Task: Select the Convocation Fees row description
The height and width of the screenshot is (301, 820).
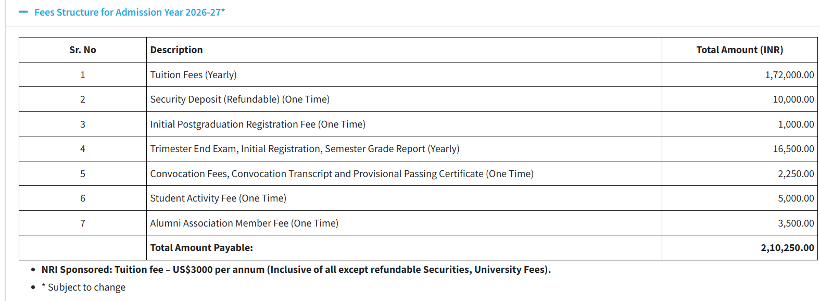Action: [342, 174]
